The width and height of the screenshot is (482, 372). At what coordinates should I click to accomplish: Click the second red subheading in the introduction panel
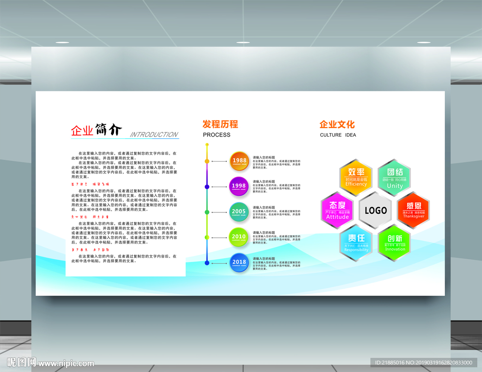(90, 217)
